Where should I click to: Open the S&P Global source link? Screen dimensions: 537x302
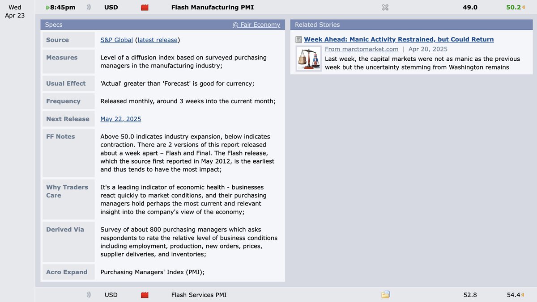tap(116, 40)
